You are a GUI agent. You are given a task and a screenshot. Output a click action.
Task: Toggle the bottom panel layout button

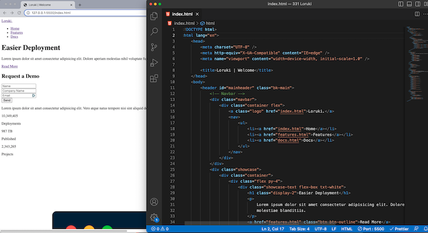click(409, 4)
